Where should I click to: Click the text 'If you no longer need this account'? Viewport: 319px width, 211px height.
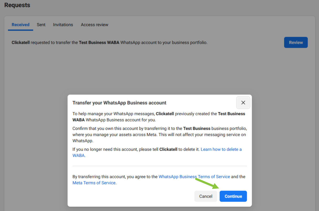pyautogui.click(x=116, y=149)
